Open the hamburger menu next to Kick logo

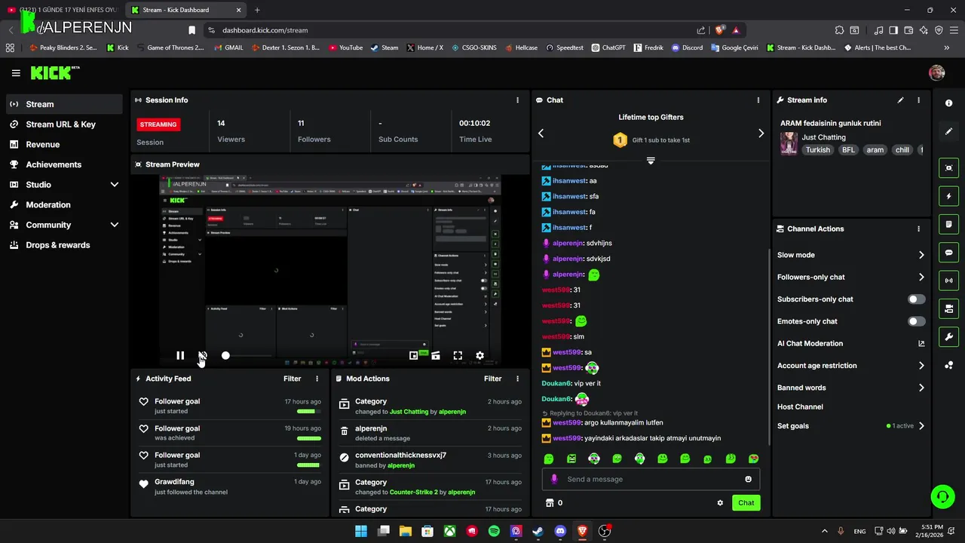(x=16, y=73)
